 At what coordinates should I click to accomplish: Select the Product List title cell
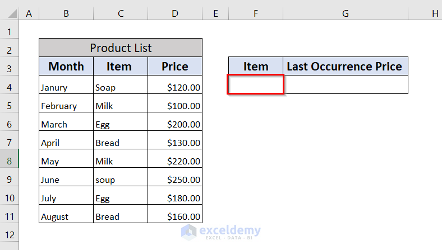click(x=121, y=48)
